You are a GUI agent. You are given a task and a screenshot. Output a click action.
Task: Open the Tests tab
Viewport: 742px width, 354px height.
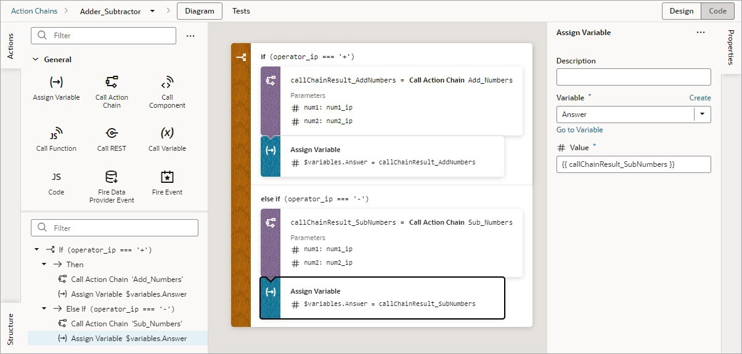tap(241, 11)
